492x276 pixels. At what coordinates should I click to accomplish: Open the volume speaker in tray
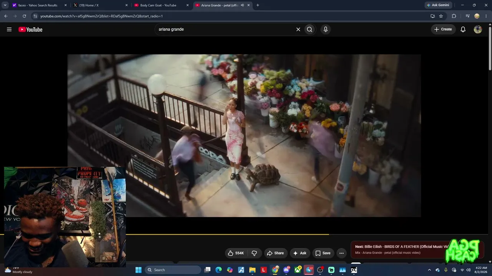(x=468, y=270)
